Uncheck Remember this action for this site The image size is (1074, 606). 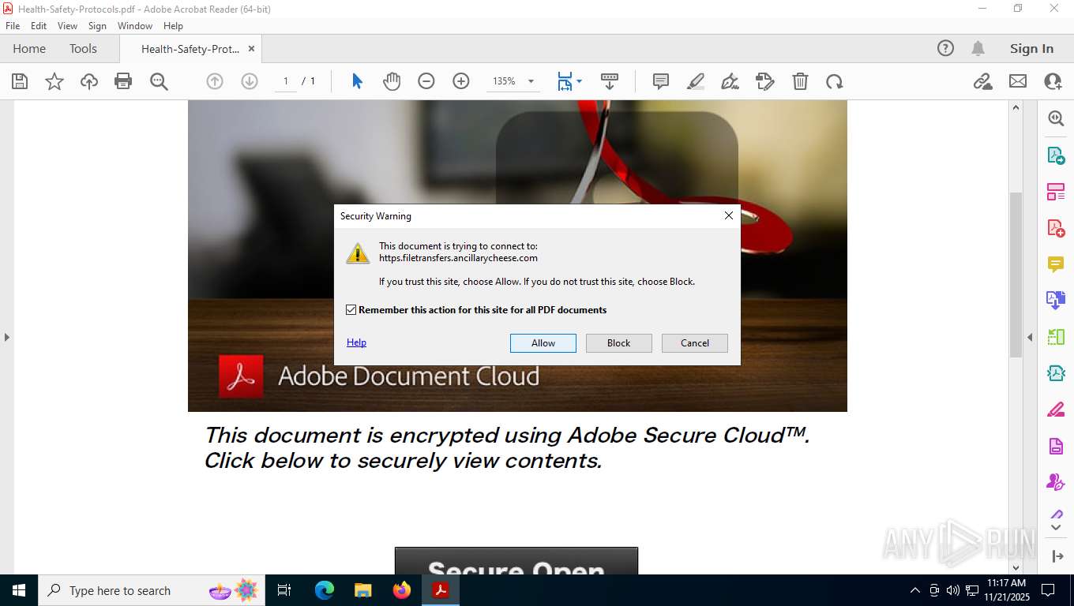(x=351, y=310)
